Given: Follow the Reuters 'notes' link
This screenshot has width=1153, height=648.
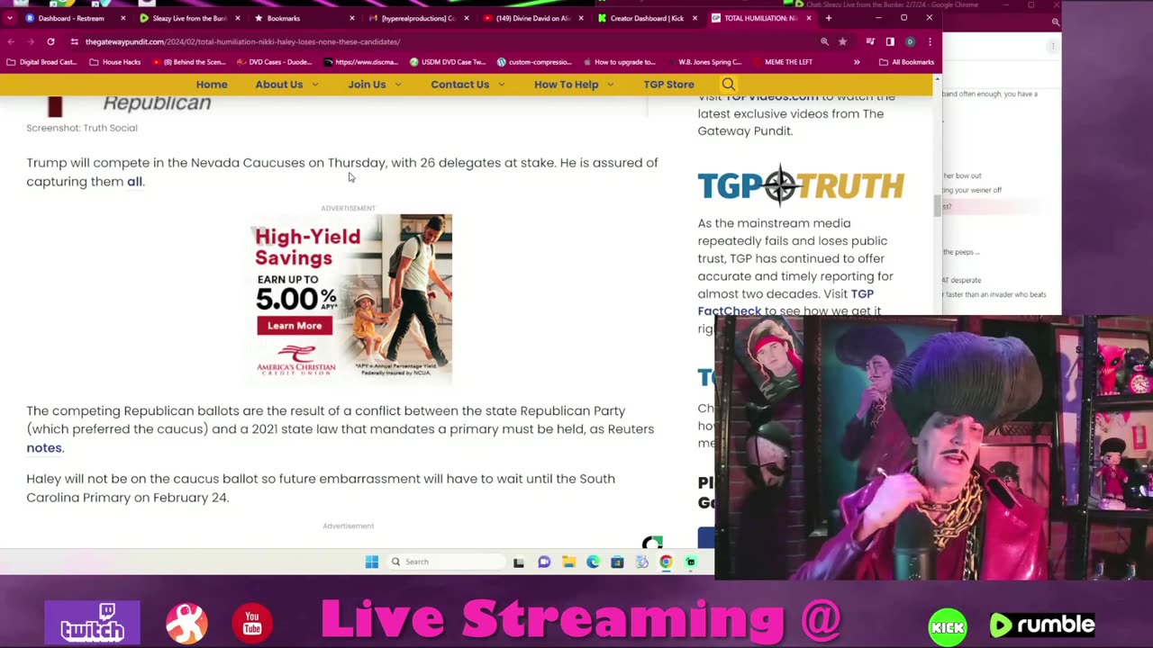Looking at the screenshot, I should point(44,448).
